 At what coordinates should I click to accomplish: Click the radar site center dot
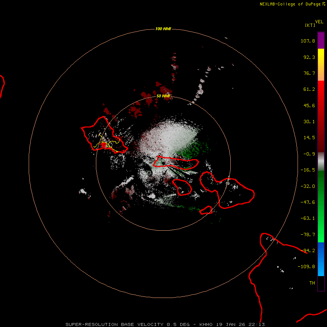coord(163,163)
